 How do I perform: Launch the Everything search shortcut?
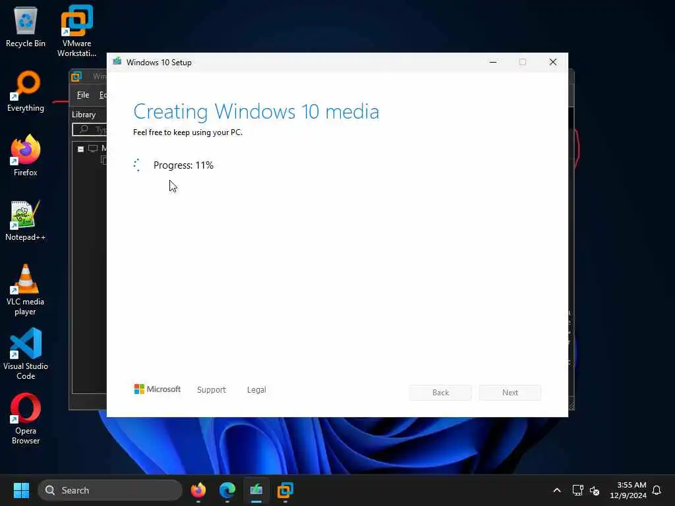coord(26,92)
